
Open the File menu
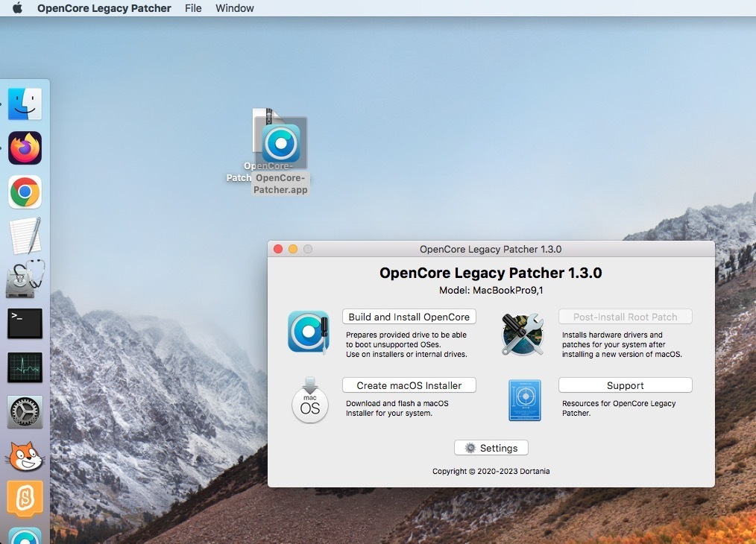tap(193, 8)
